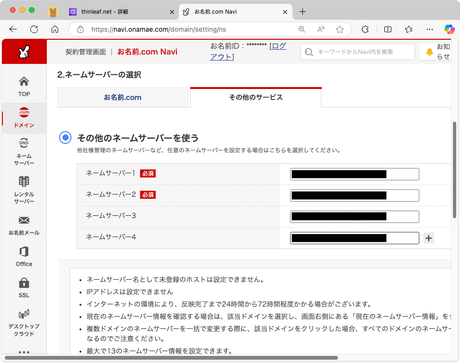Add another nameserver field with plus button
The width and height of the screenshot is (460, 363).
point(429,238)
